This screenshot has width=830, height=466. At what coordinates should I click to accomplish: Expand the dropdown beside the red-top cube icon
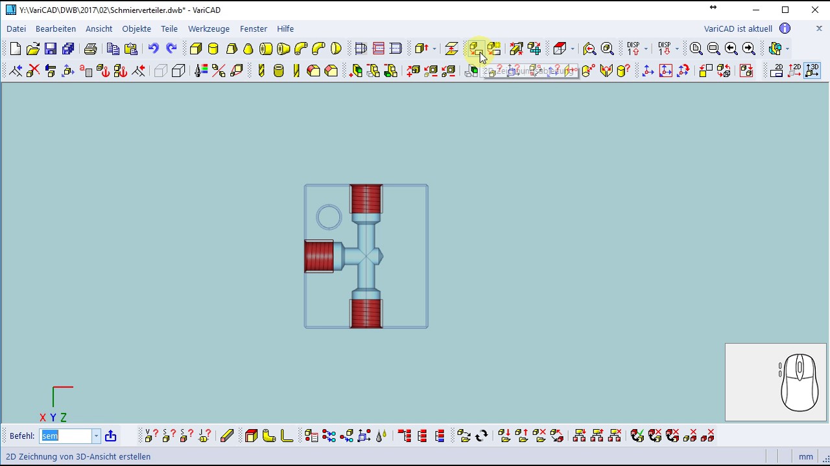(572, 49)
